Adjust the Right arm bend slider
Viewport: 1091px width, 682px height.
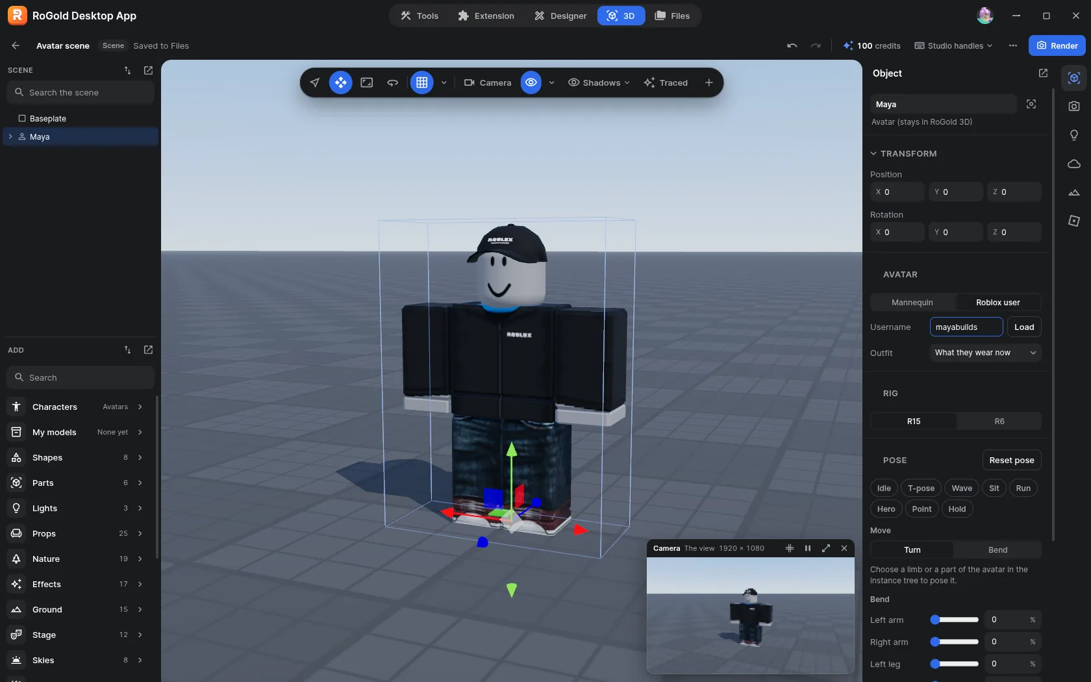(955, 642)
